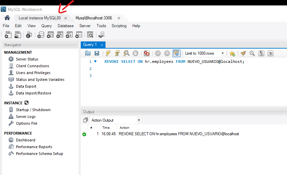287x175 pixels.
Task: Open Data Export
Action: click(26, 86)
